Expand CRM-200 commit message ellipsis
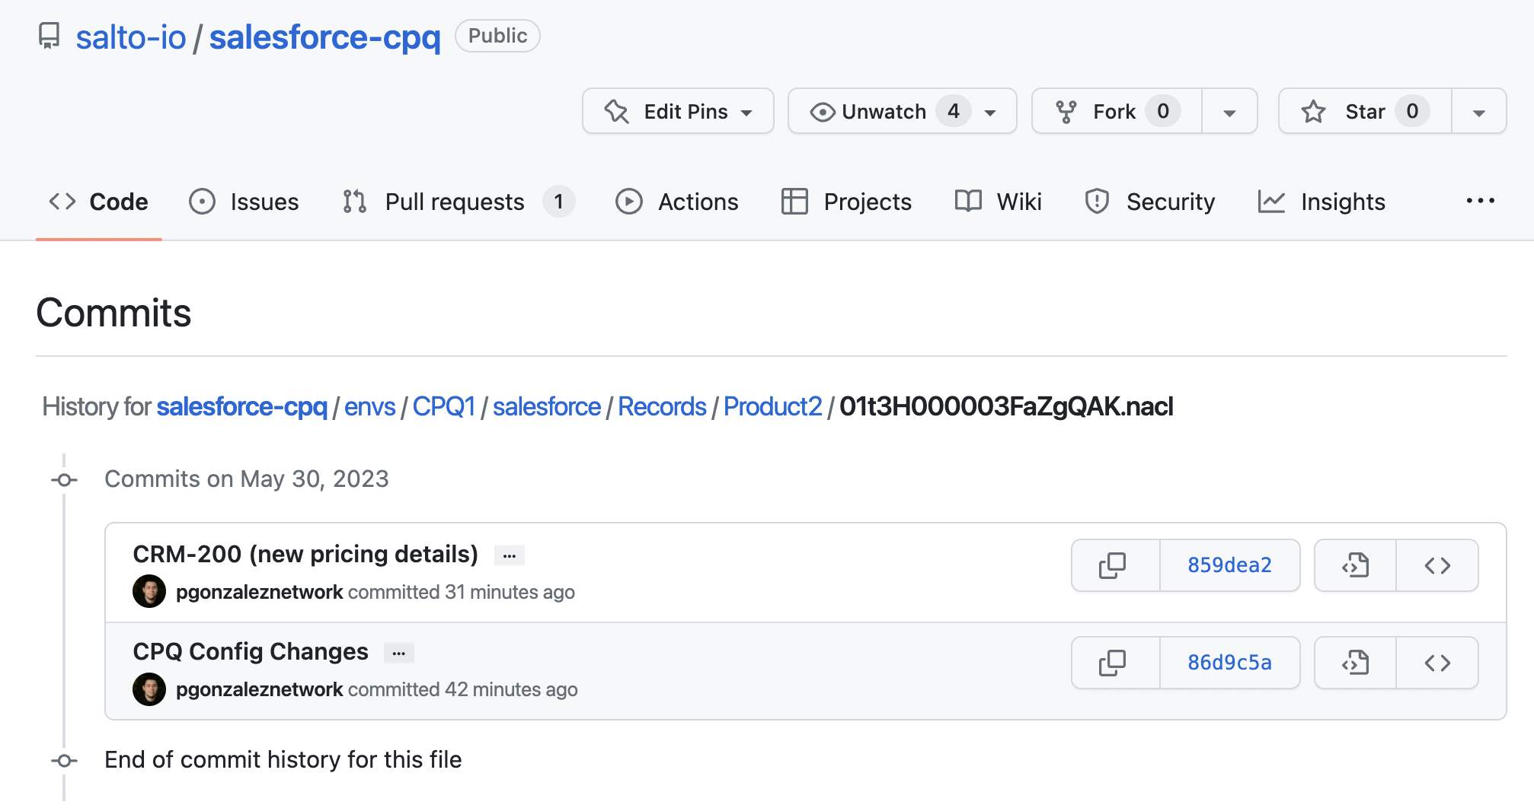The image size is (1534, 808). tap(510, 555)
